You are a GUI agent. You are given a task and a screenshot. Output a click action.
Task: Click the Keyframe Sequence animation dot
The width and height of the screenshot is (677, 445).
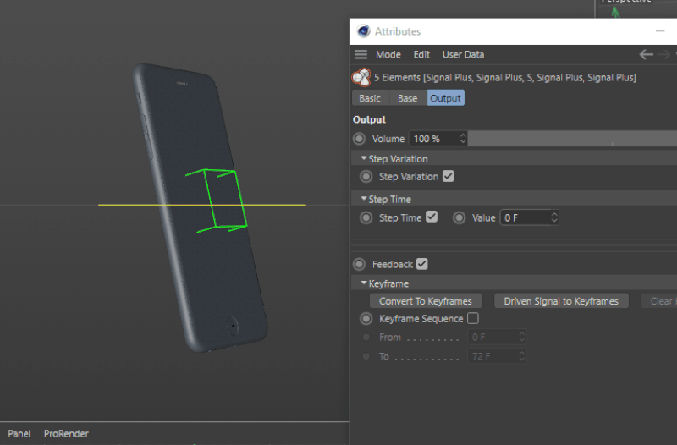point(366,319)
